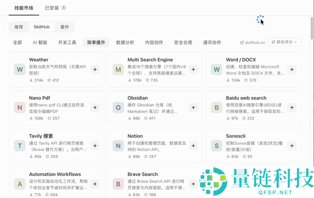Click the Obsidian star rating 411
The height and width of the screenshot is (198, 314).
point(150,118)
